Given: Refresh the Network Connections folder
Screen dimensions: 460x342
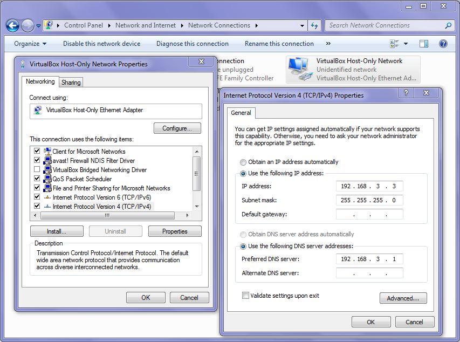Looking at the screenshot, I should tap(314, 25).
